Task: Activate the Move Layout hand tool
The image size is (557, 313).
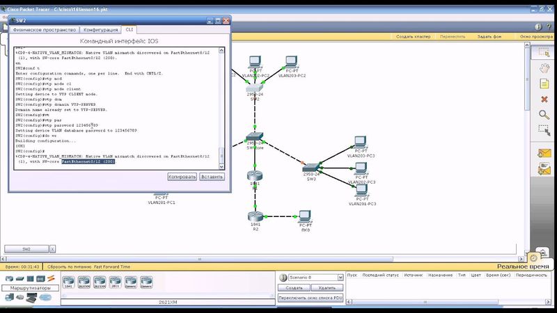Action: pyautogui.click(x=544, y=67)
